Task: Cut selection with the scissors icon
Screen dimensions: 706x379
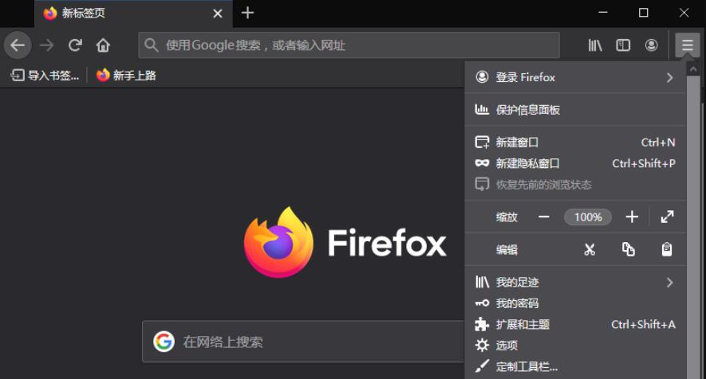Action: pyautogui.click(x=590, y=249)
